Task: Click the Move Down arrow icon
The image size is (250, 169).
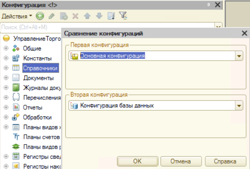Action: point(99,16)
